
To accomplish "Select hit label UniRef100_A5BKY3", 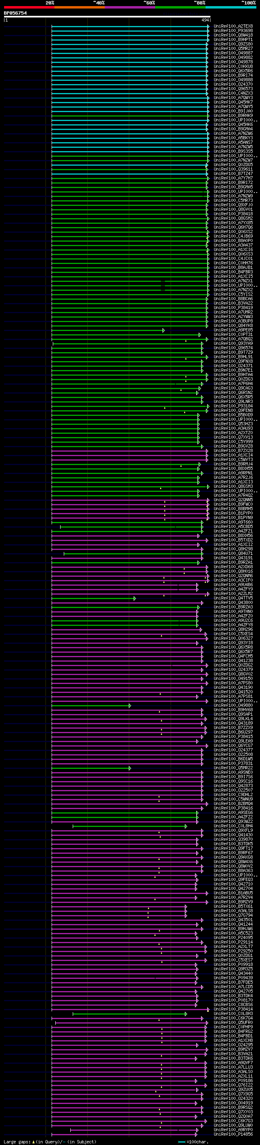I will pos(233,138).
